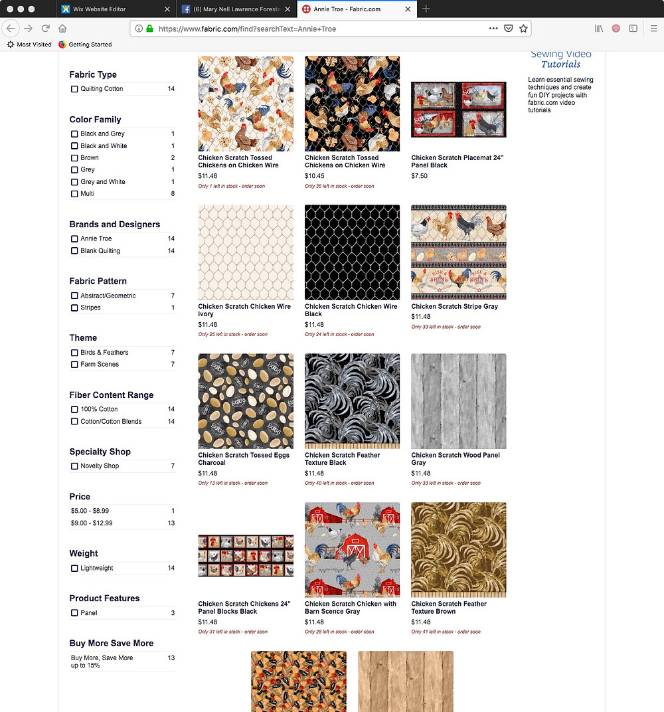
Task: Check the Black and White color filter
Action: coord(74,145)
